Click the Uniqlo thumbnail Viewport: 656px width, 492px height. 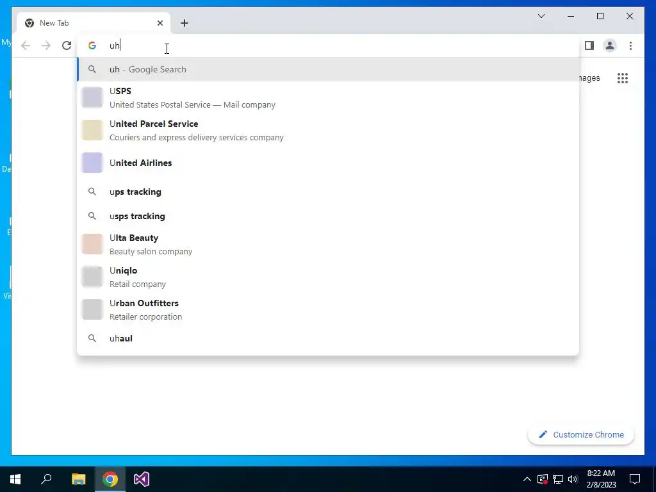[x=92, y=277]
